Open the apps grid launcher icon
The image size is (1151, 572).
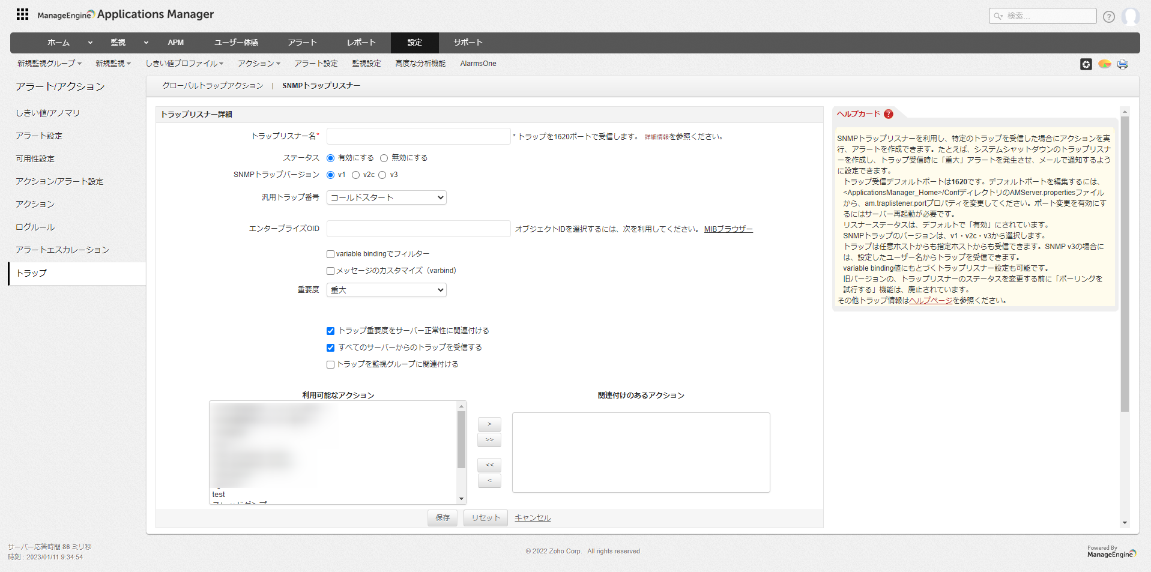[x=22, y=14]
